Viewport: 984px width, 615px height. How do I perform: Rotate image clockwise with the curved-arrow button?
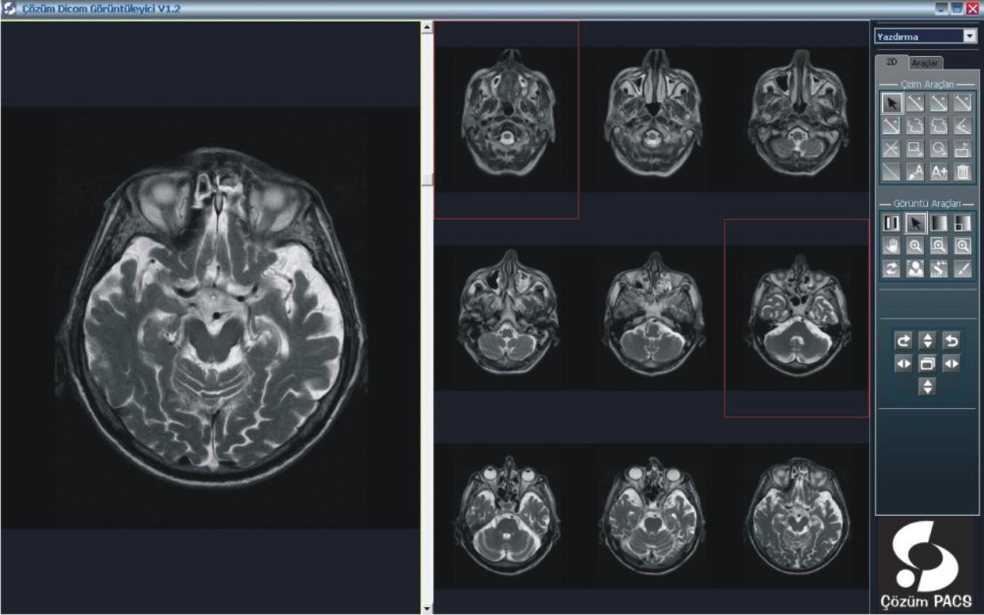click(x=903, y=340)
